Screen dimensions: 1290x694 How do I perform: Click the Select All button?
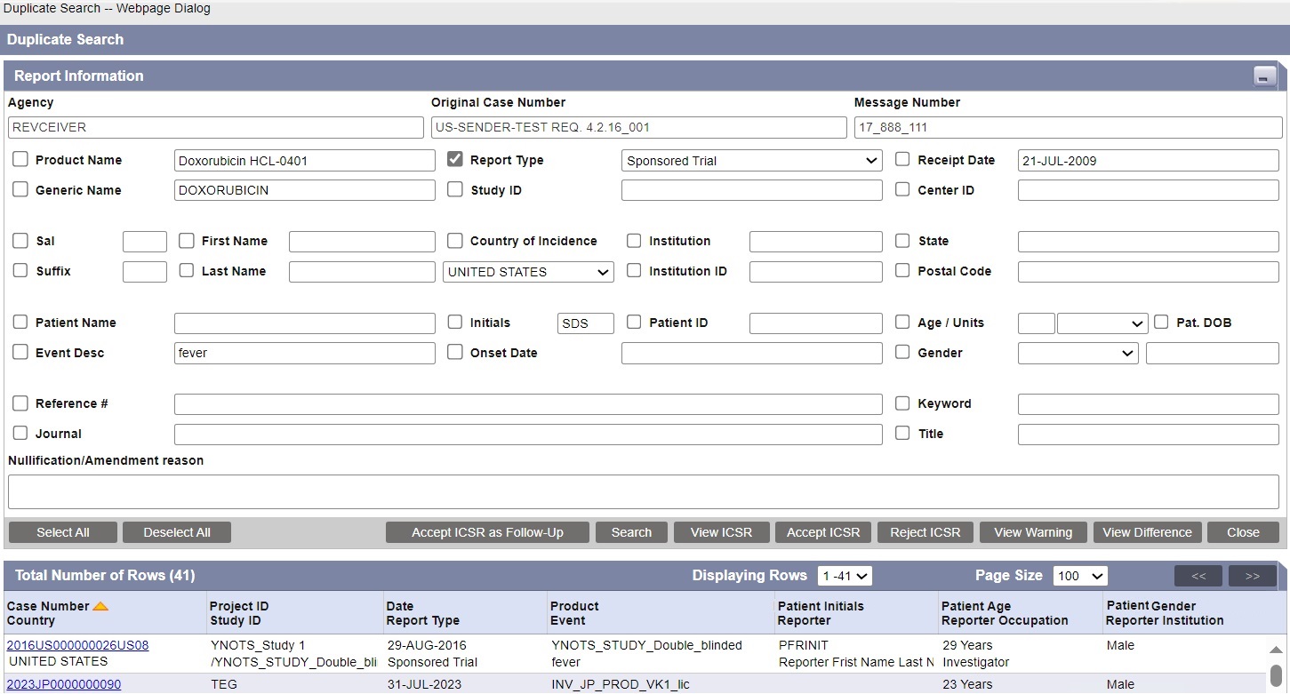(x=63, y=532)
